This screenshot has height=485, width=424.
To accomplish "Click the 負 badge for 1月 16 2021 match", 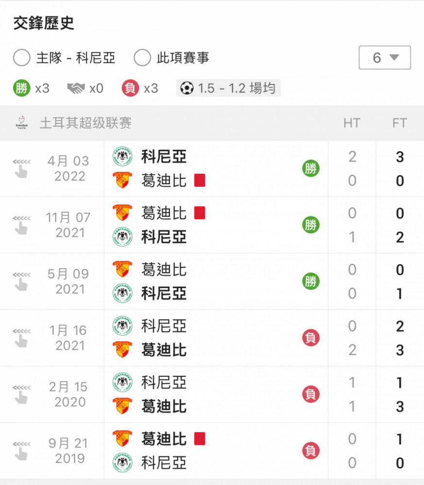I will tap(311, 338).
